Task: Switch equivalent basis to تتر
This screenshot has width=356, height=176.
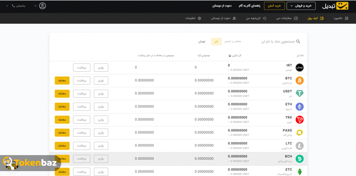Action: pyautogui.click(x=216, y=41)
